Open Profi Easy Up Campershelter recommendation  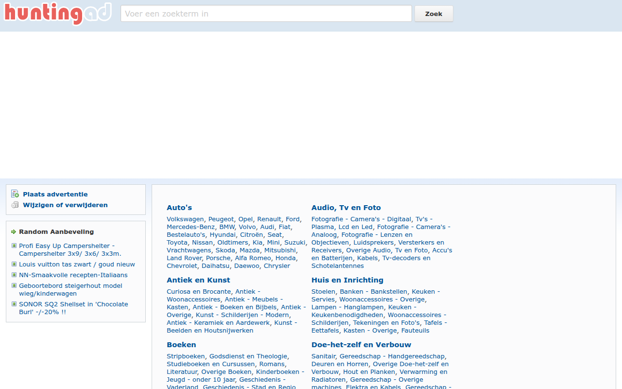pos(70,250)
